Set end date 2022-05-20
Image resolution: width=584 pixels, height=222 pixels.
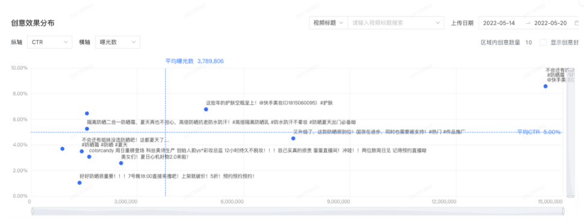[550, 23]
